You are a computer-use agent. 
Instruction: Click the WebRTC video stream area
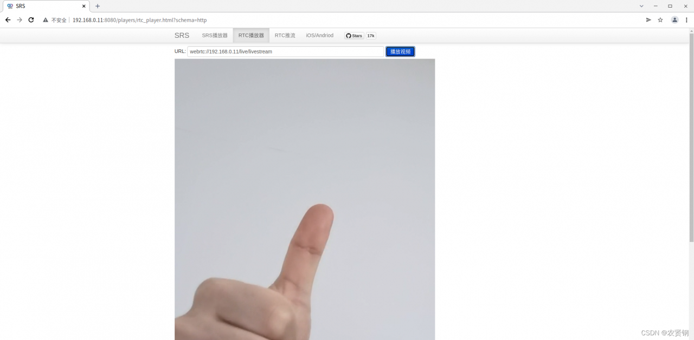click(305, 199)
